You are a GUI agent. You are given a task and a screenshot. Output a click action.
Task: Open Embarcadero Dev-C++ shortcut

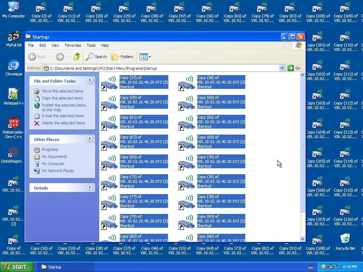tap(13, 128)
